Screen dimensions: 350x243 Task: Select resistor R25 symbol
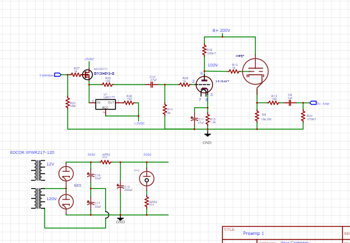coord(107,84)
